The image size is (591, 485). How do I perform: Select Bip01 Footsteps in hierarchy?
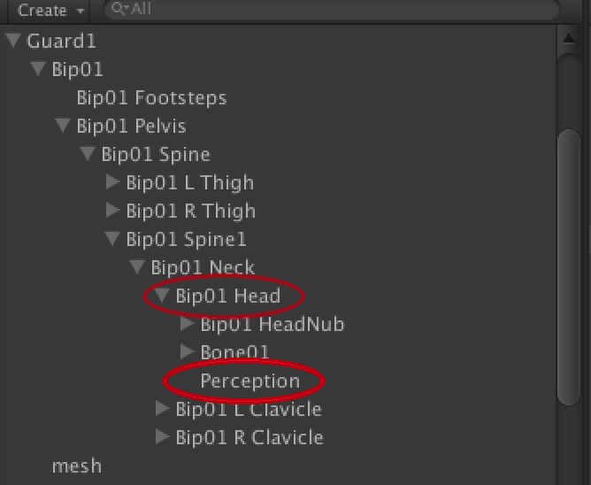151,97
